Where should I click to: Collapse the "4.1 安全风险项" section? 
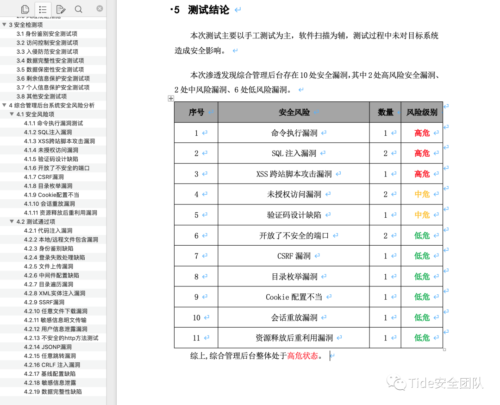pyautogui.click(x=12, y=114)
